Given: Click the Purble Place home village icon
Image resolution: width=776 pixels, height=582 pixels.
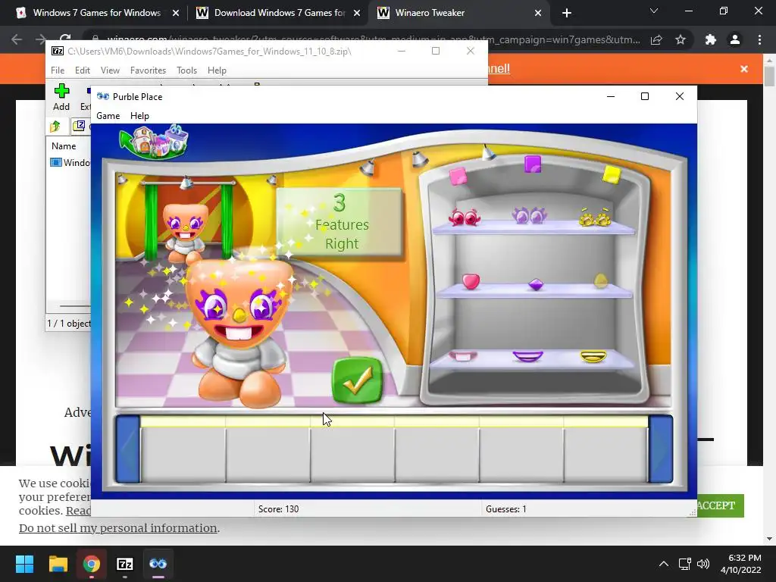Looking at the screenshot, I should pyautogui.click(x=155, y=142).
